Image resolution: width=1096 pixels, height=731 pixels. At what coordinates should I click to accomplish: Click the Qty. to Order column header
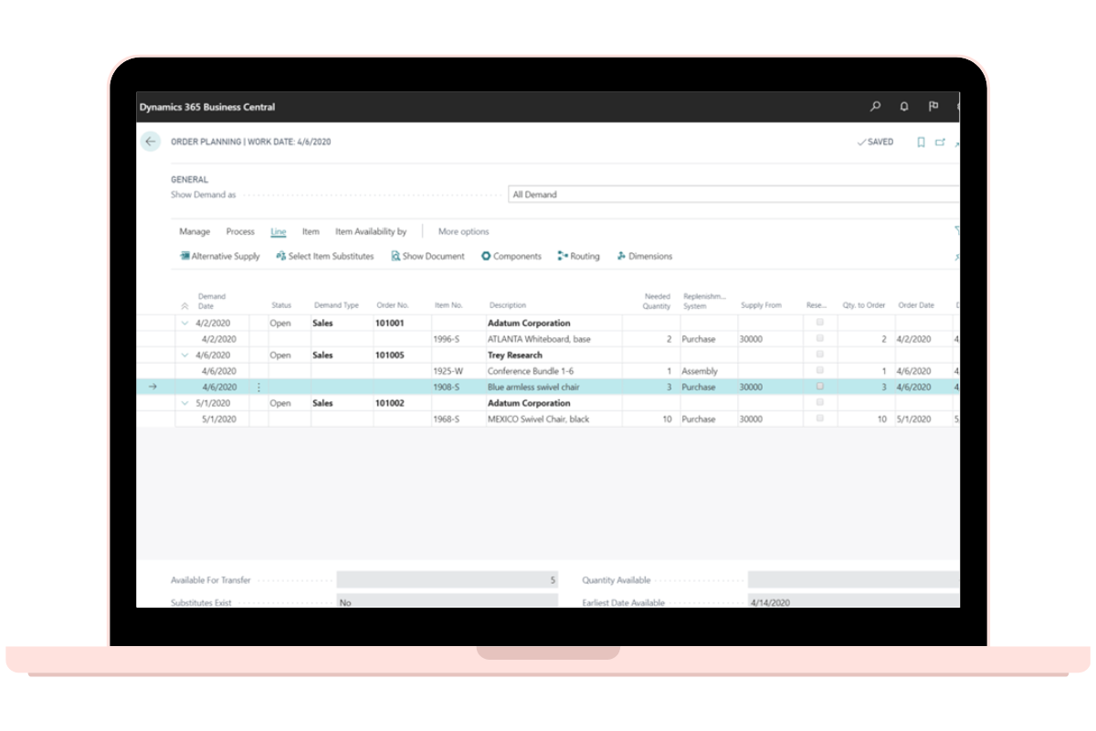[864, 305]
